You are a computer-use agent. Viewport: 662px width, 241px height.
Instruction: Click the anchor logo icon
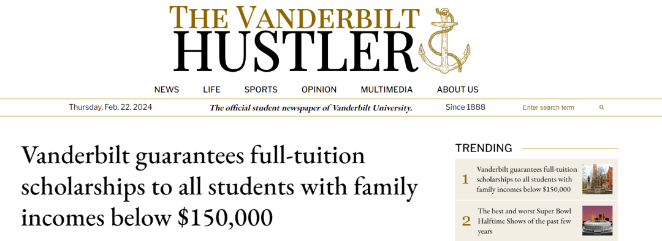pyautogui.click(x=444, y=40)
